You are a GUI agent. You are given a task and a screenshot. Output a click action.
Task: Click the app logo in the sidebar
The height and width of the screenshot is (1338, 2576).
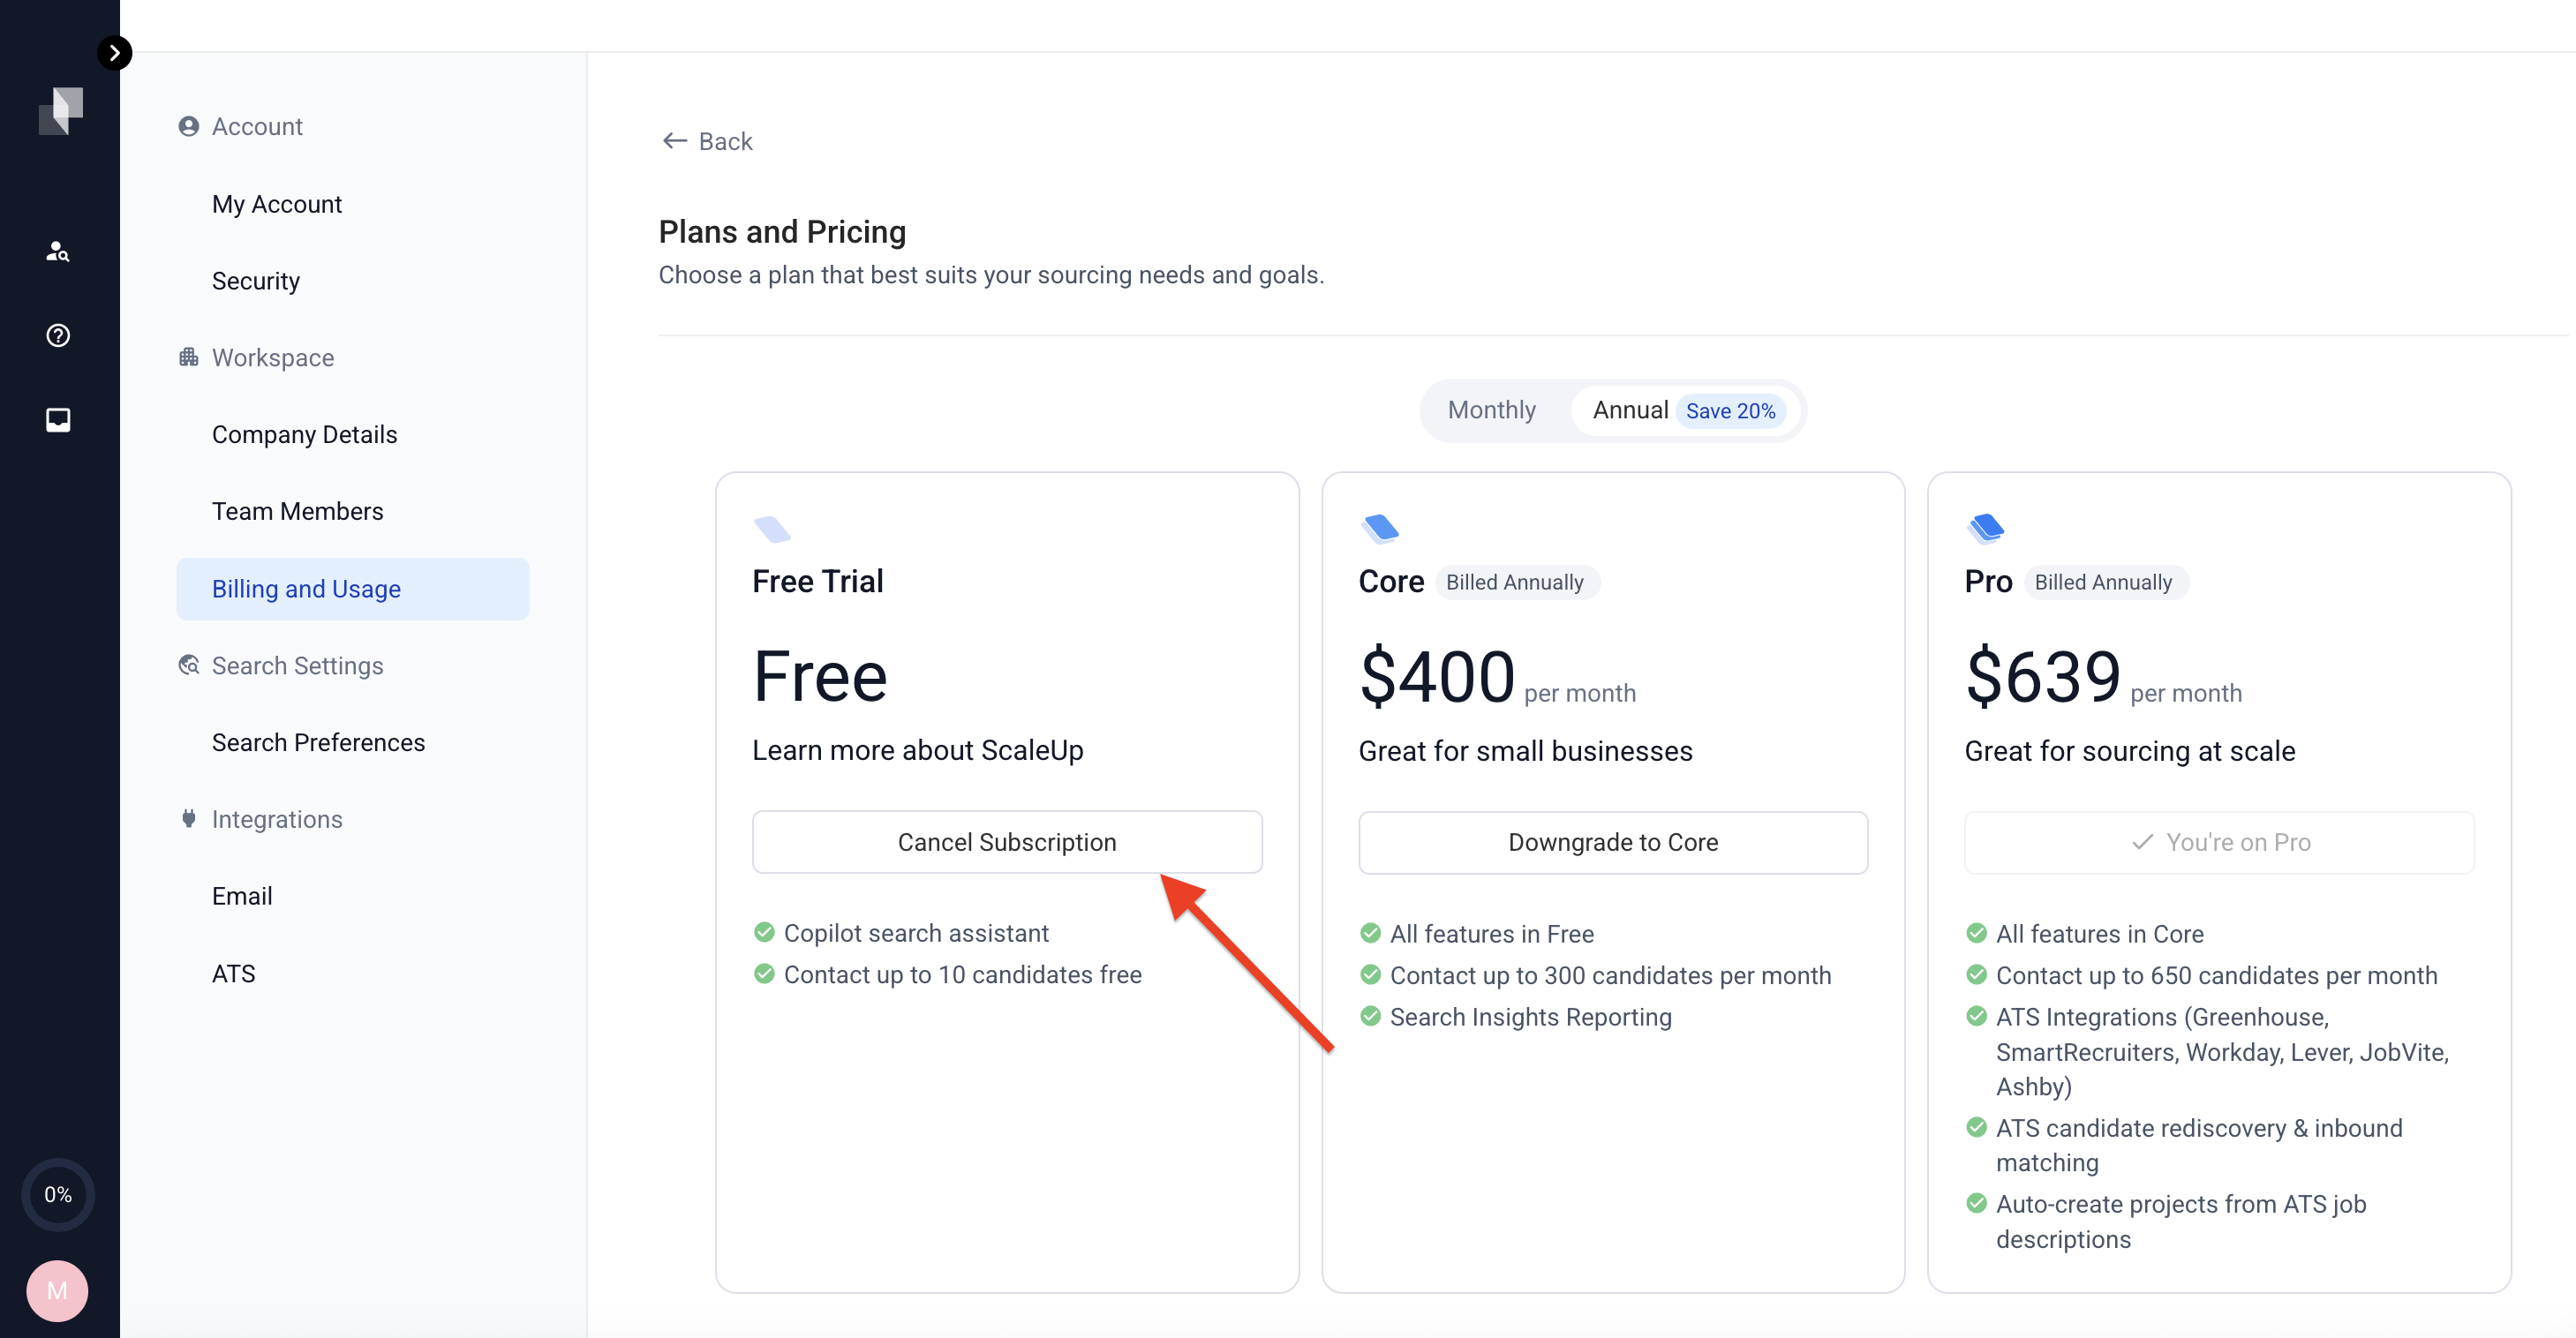(60, 110)
